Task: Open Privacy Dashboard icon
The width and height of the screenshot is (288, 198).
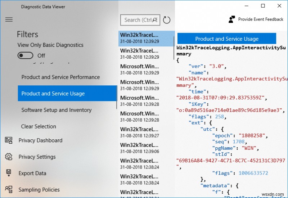Action: (9, 140)
